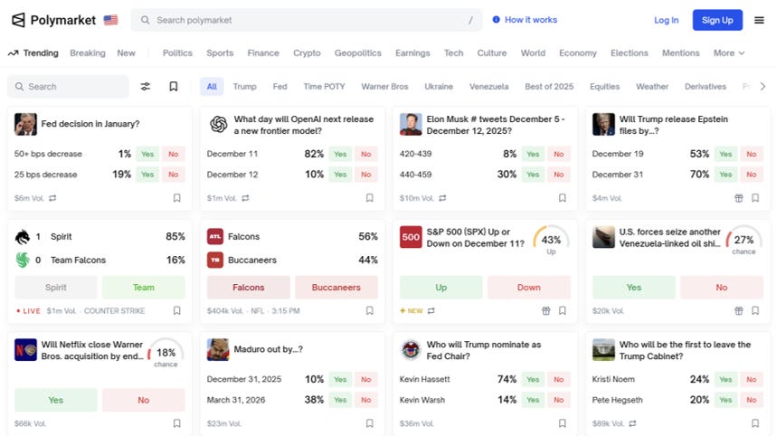Bookmark the Venezuela-linked oil ship market

(x=755, y=311)
